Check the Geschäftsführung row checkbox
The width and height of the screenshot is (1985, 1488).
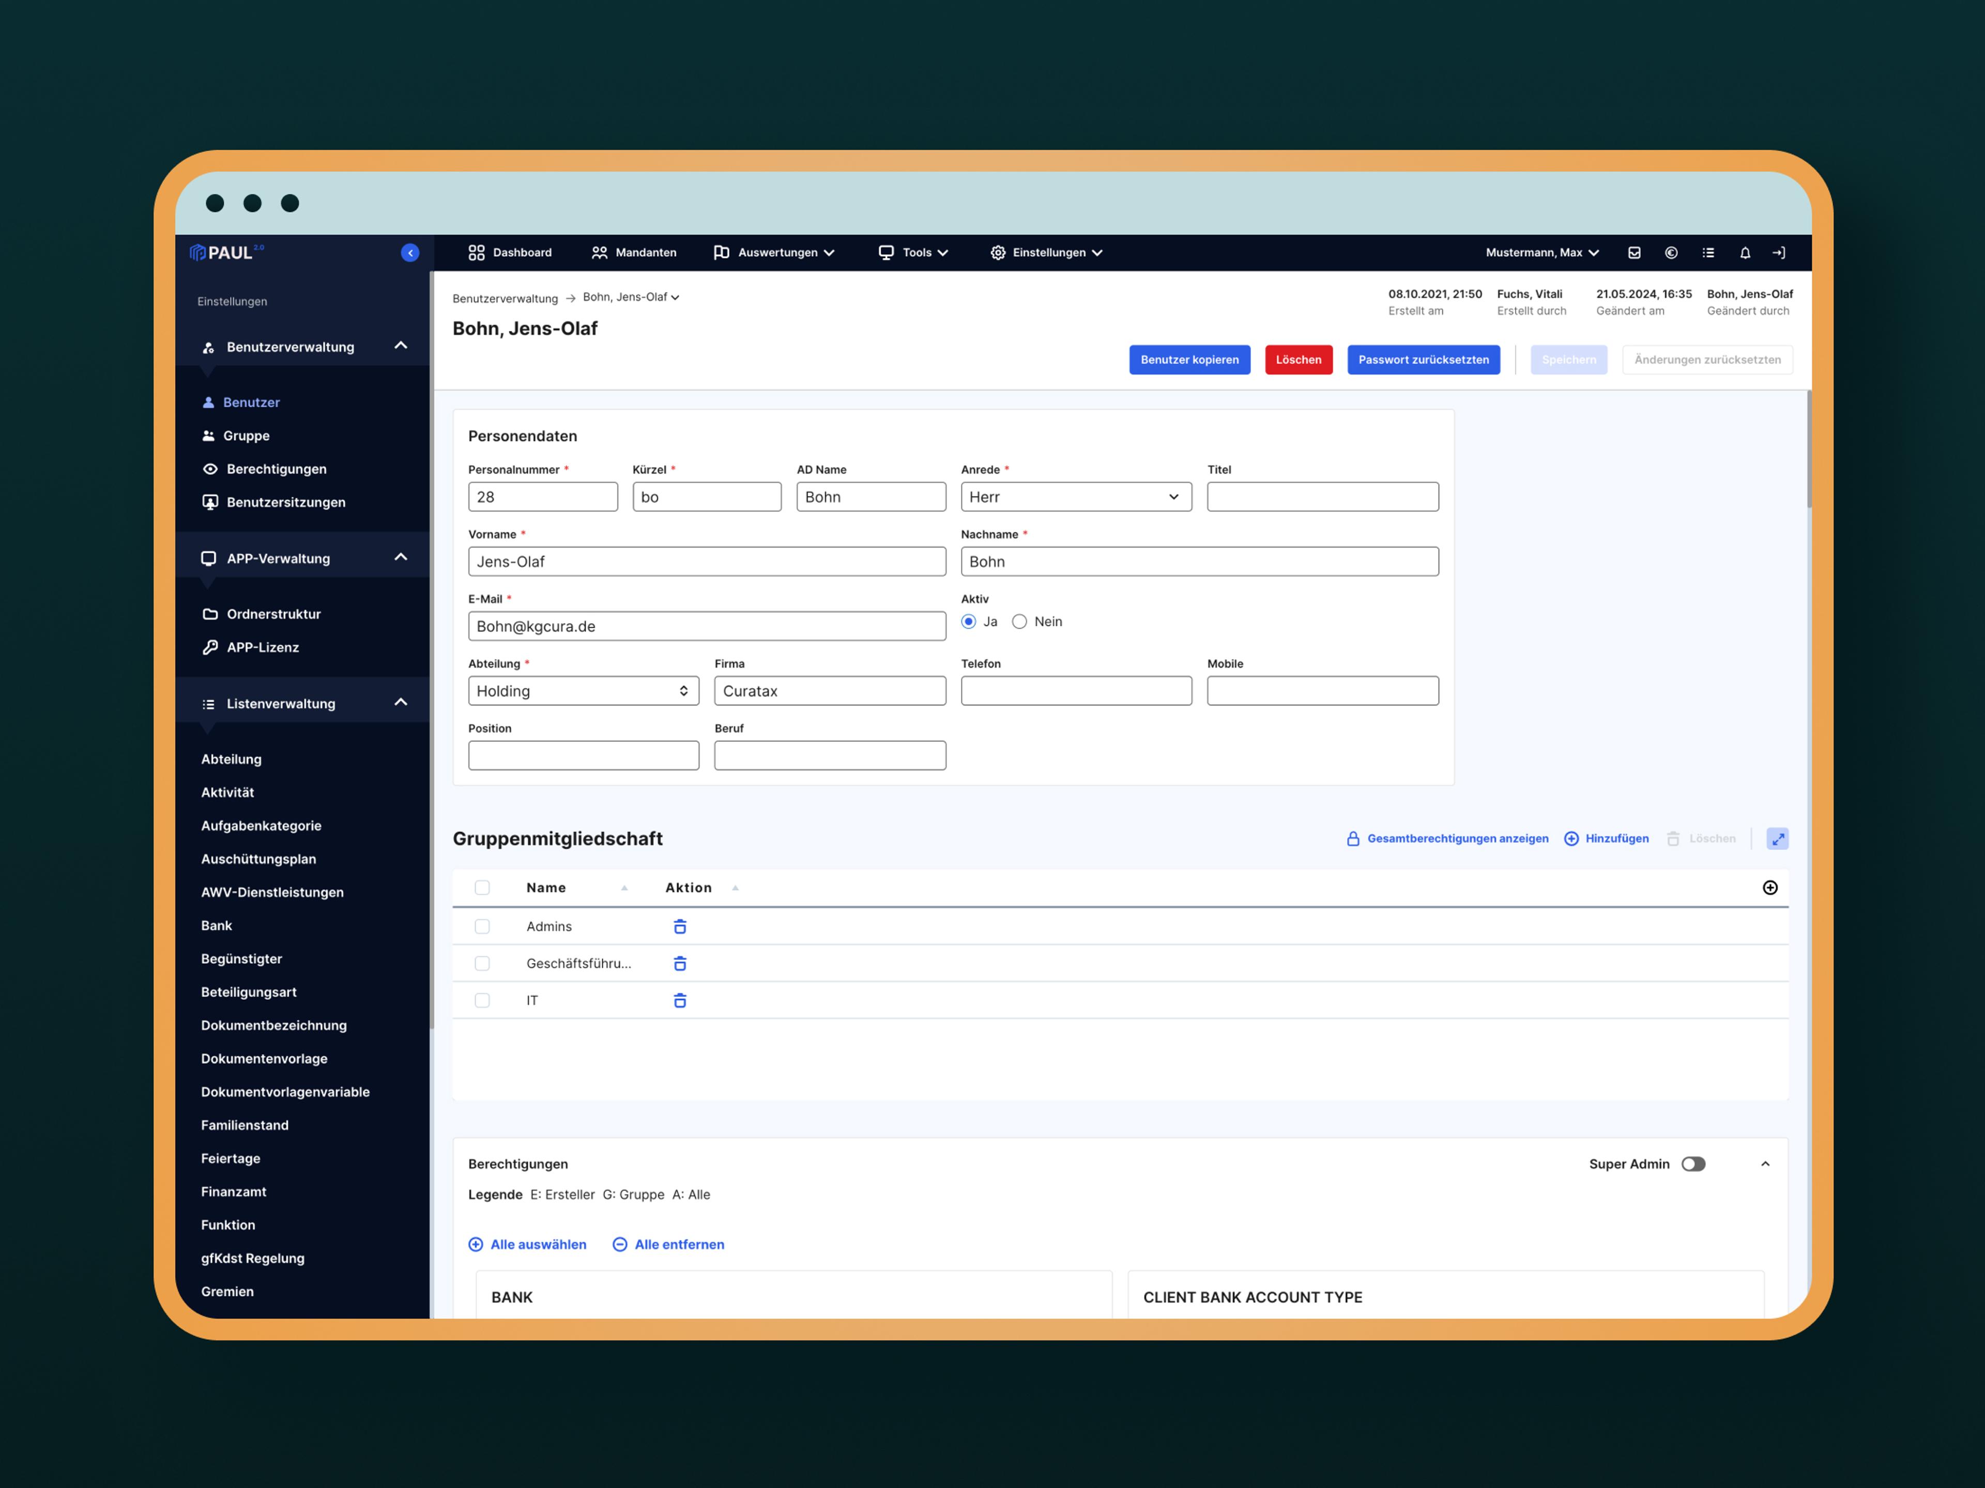(482, 963)
